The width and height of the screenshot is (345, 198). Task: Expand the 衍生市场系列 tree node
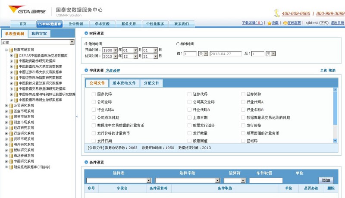click(x=6, y=123)
